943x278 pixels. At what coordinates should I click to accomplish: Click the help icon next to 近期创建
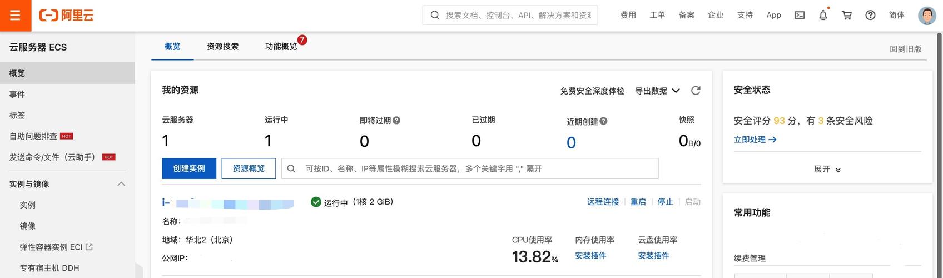click(x=604, y=121)
